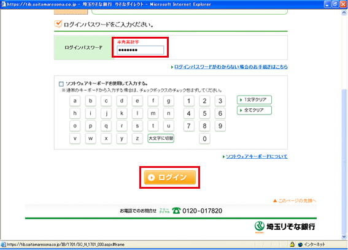This screenshot has width=348, height=250.
Task: Enable the software keyboard checkbox
Action: coord(61,84)
